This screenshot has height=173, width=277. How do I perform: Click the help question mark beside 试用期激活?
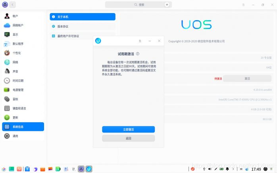(138, 54)
